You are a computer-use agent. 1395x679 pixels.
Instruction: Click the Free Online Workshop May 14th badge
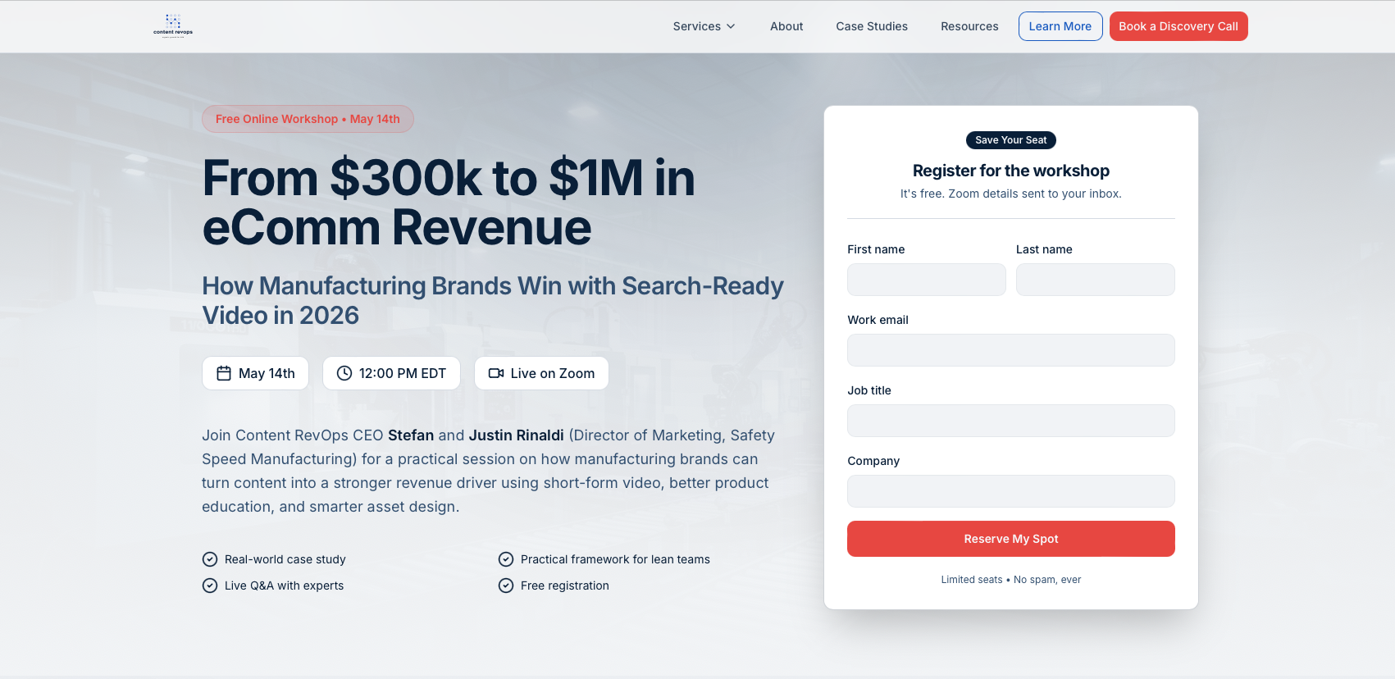[x=308, y=119]
